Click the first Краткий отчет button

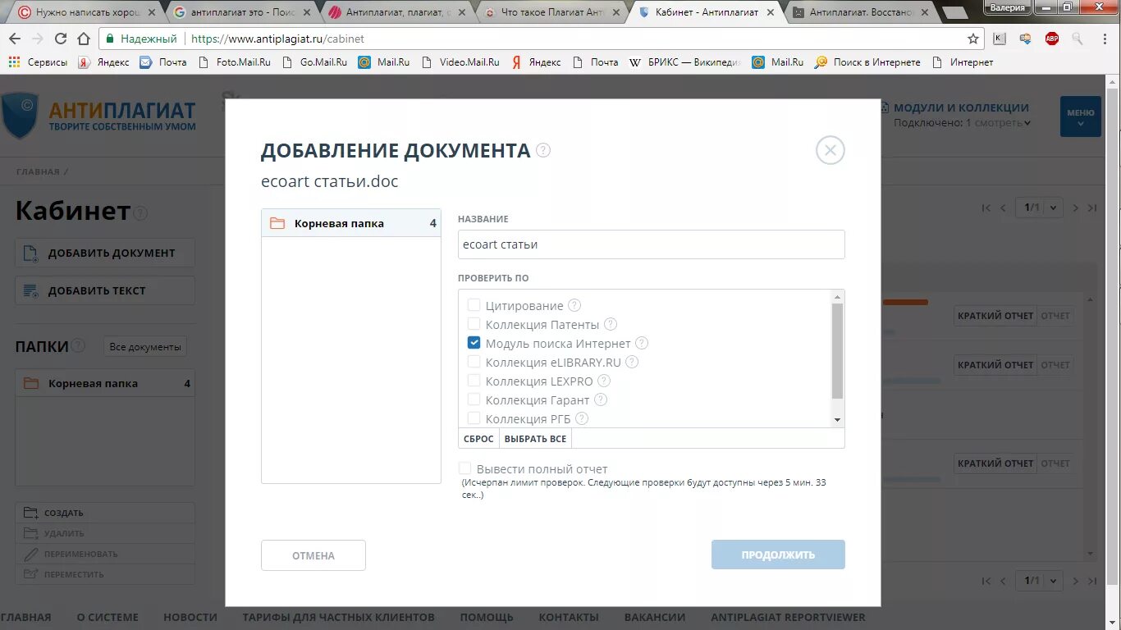995,316
